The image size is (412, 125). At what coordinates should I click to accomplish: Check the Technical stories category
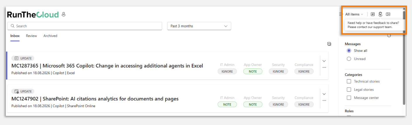[349, 81]
